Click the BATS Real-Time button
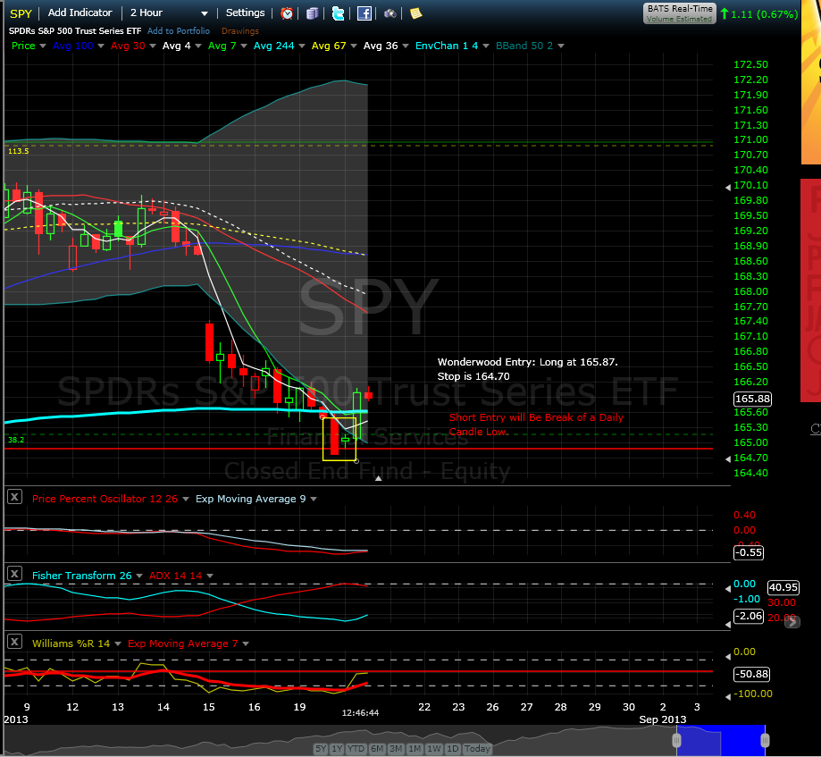This screenshot has height=757, width=821. click(x=680, y=13)
